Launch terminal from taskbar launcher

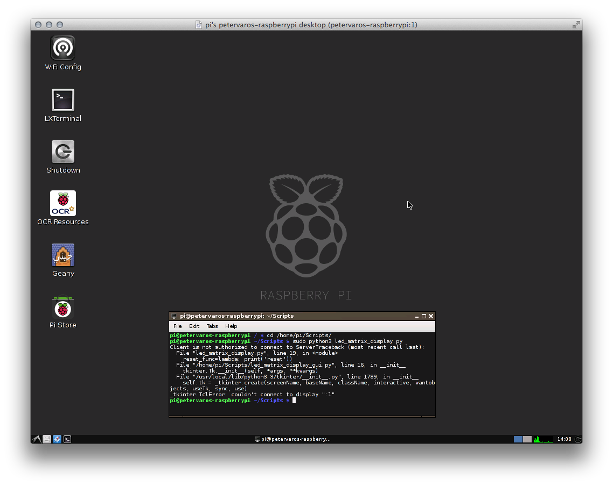(67, 439)
